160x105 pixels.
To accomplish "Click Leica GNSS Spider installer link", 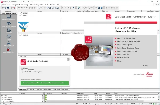I will coord(124,45).
